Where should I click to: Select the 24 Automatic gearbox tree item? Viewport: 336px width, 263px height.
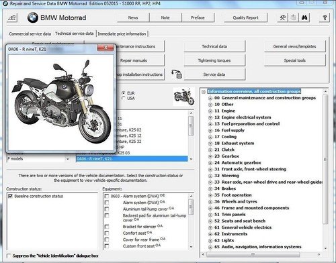[238, 162]
